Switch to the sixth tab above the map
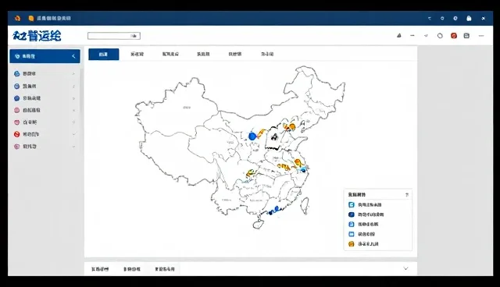Image resolution: width=500 pixels, height=287 pixels. click(x=267, y=54)
